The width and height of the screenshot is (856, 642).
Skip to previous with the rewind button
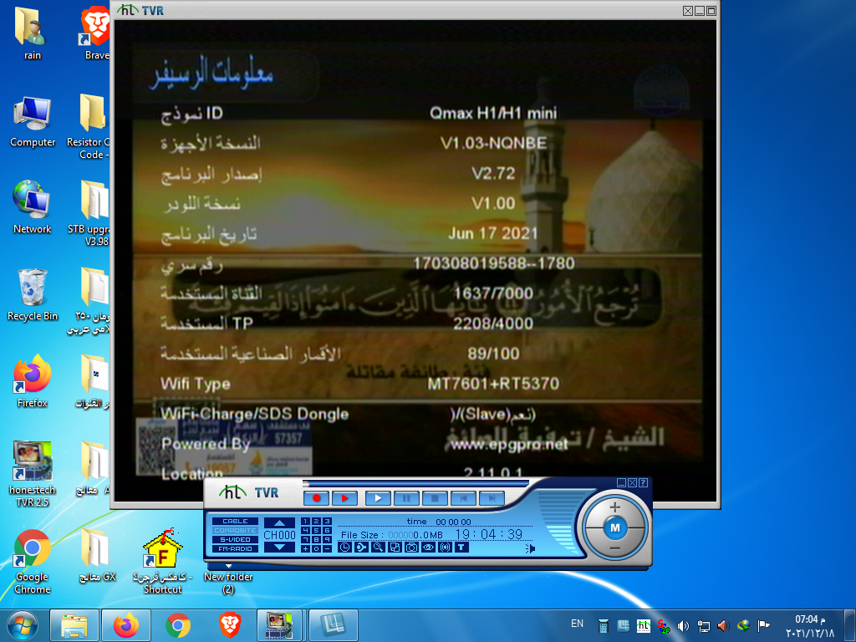[463, 498]
